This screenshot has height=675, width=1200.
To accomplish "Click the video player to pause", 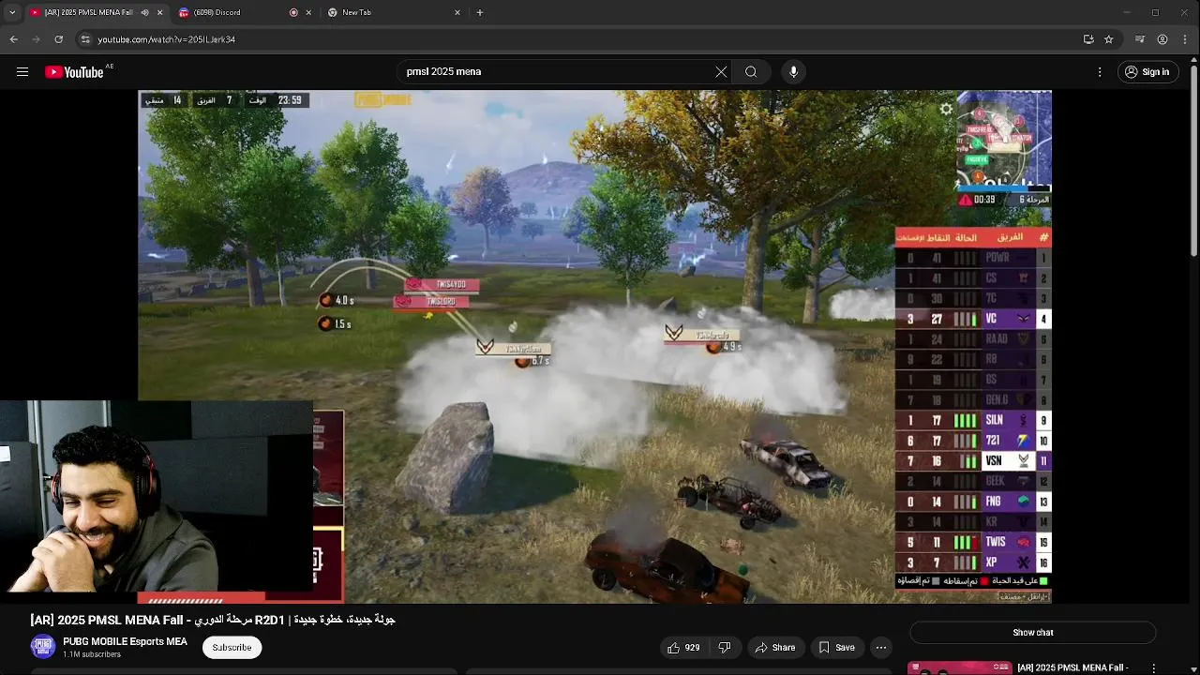I will pos(594,347).
